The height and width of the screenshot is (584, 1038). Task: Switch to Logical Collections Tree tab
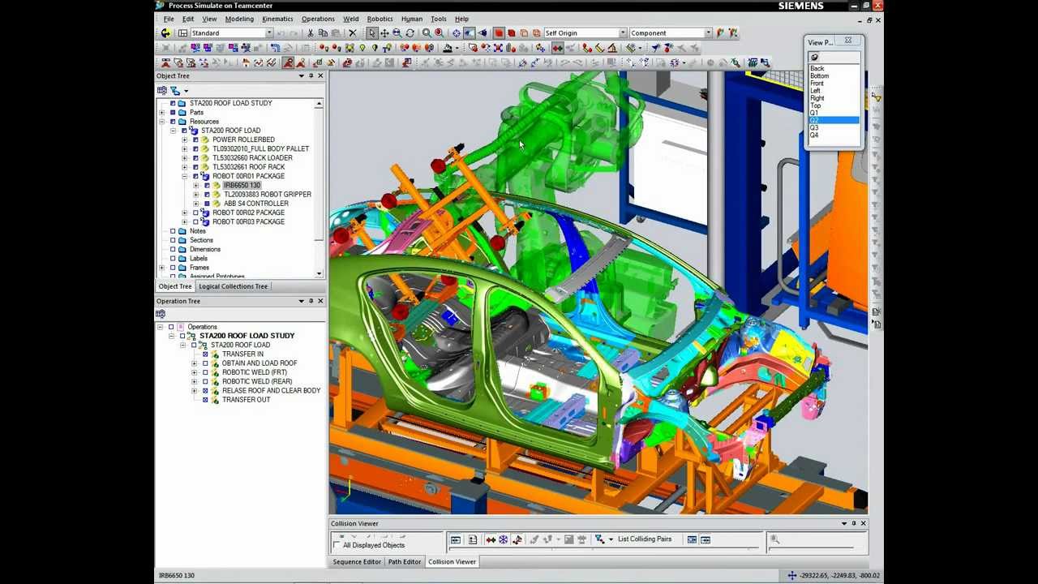coord(233,286)
